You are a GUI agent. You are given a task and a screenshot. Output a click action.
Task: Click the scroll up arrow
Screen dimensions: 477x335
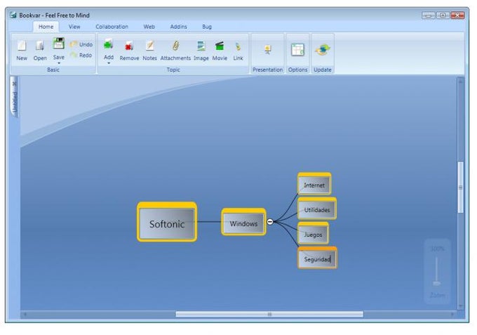pyautogui.click(x=461, y=81)
